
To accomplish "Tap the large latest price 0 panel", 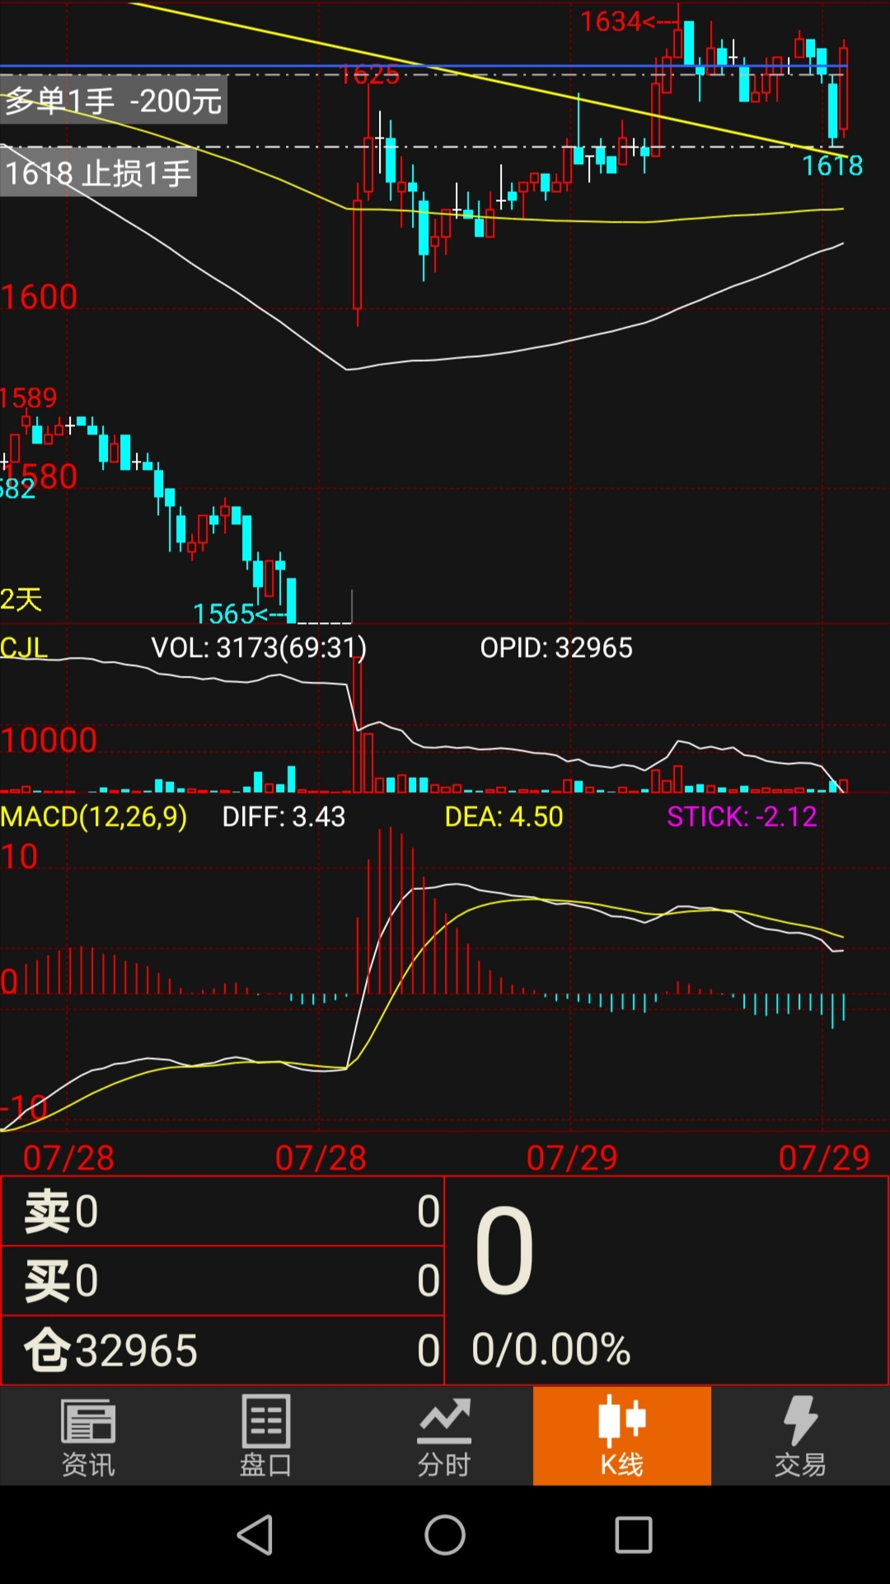I will coord(666,1280).
